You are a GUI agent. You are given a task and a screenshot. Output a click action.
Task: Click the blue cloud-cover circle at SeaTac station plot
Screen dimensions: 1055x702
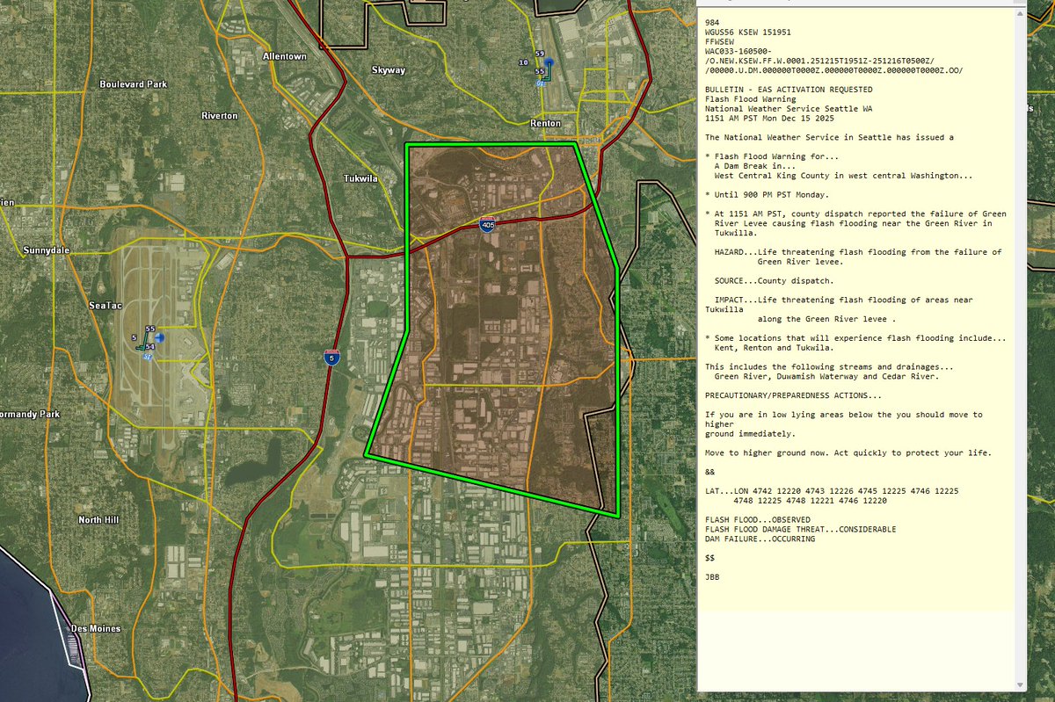pos(160,338)
